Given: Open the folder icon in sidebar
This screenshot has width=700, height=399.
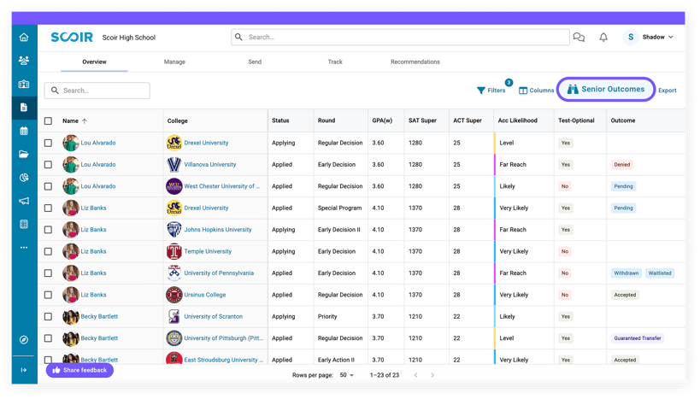Looking at the screenshot, I should pyautogui.click(x=24, y=155).
